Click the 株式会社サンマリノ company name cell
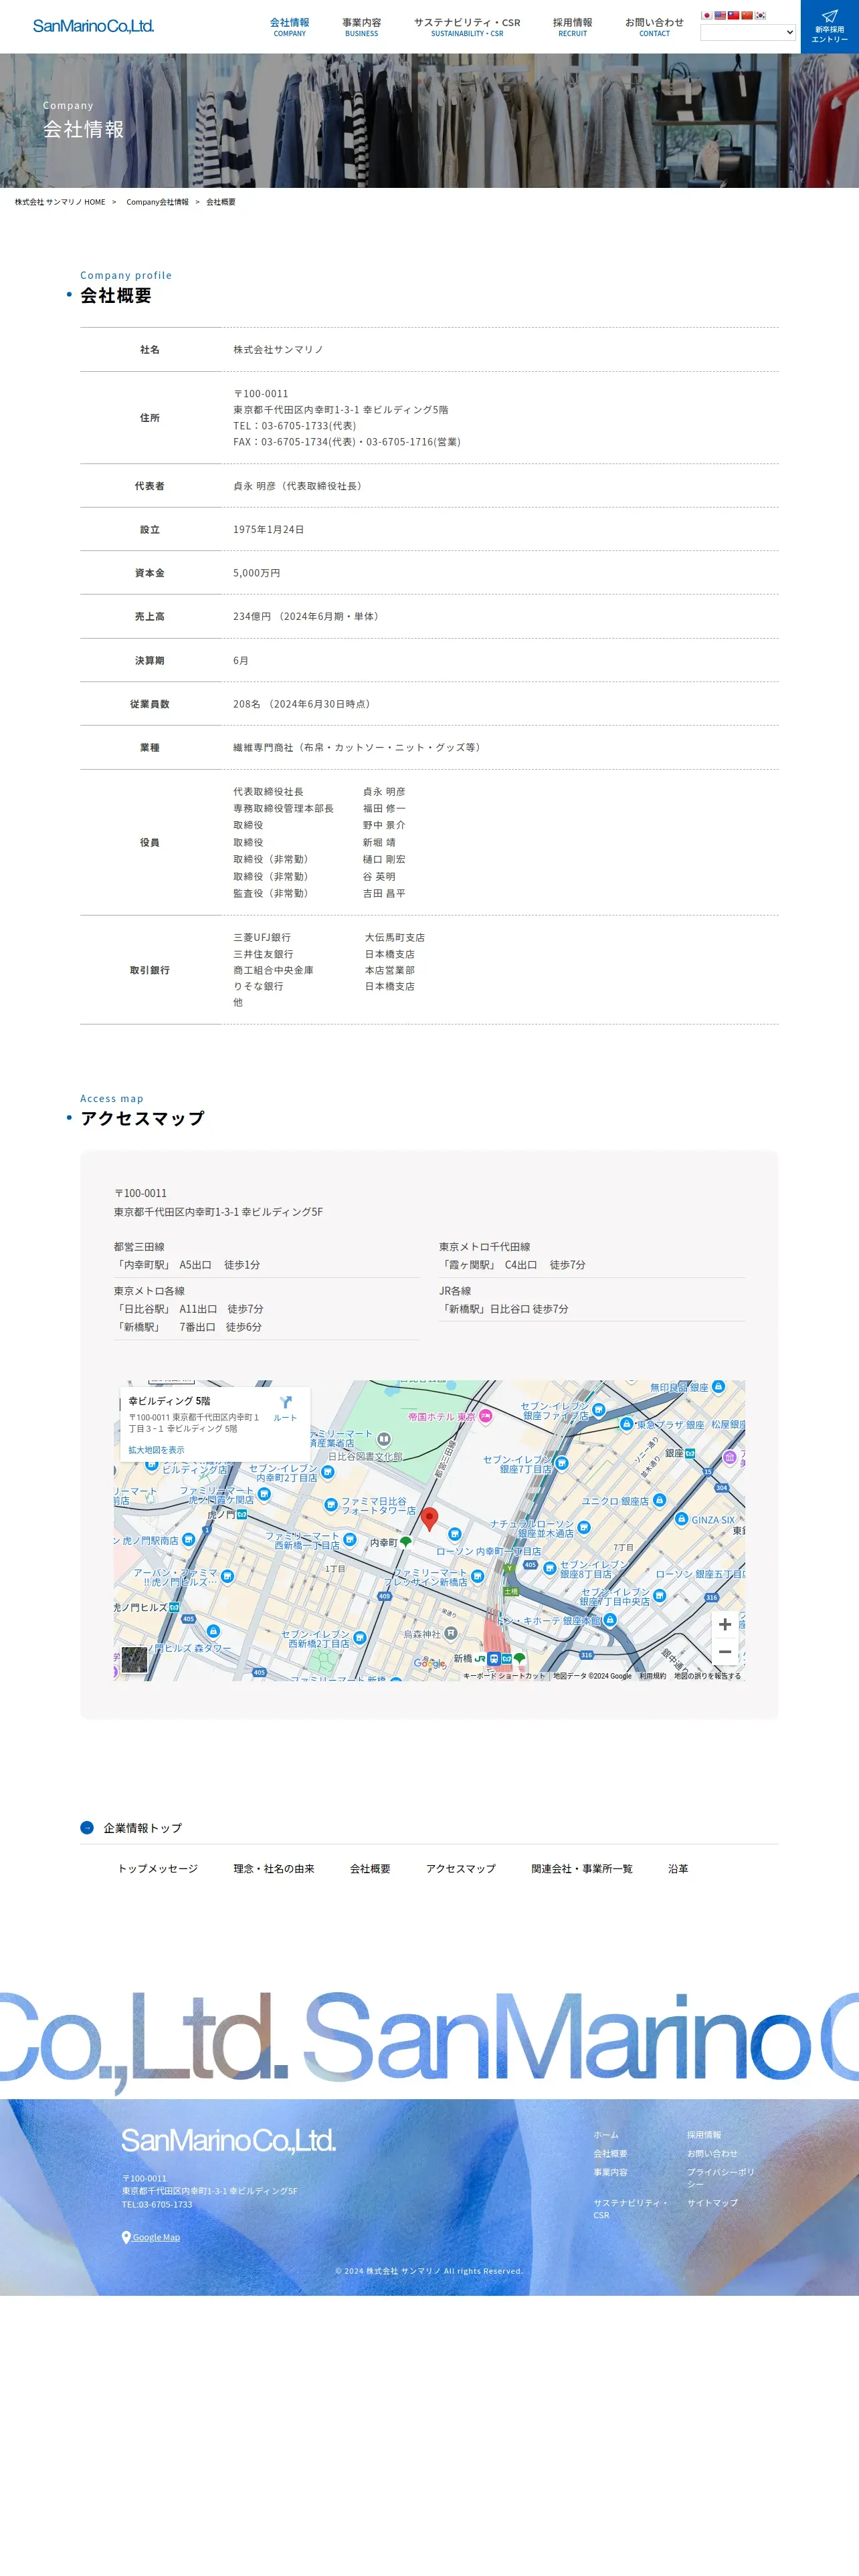The width and height of the screenshot is (859, 2576). pos(278,350)
